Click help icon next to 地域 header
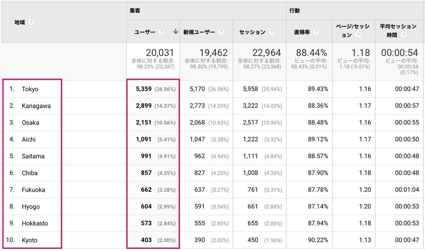This screenshot has width=425, height=251. (31, 22)
